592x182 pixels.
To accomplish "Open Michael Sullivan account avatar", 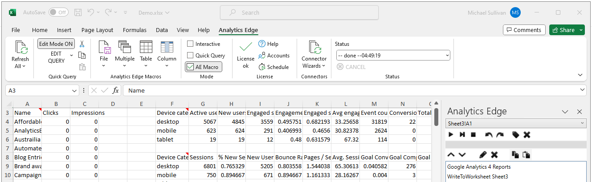I will [515, 12].
